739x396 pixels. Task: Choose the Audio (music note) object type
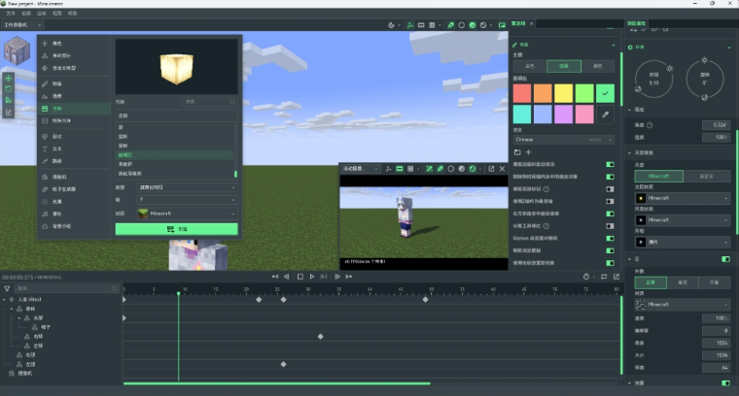pos(74,214)
